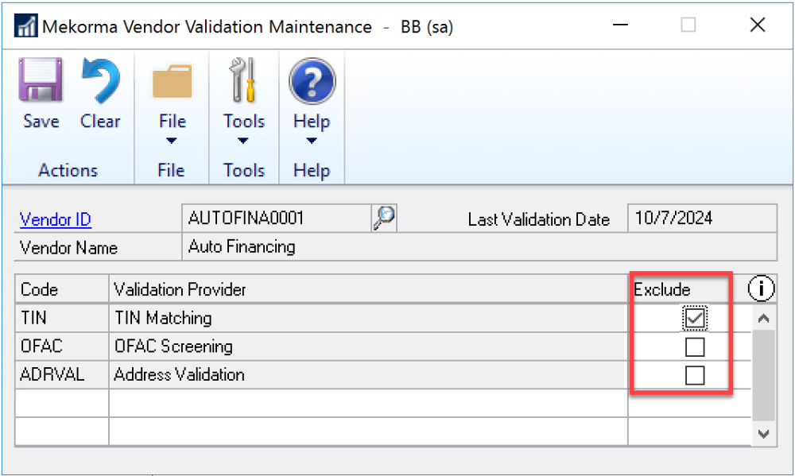The image size is (795, 476).
Task: Click the Mekorma app icon in title bar
Action: click(x=25, y=26)
